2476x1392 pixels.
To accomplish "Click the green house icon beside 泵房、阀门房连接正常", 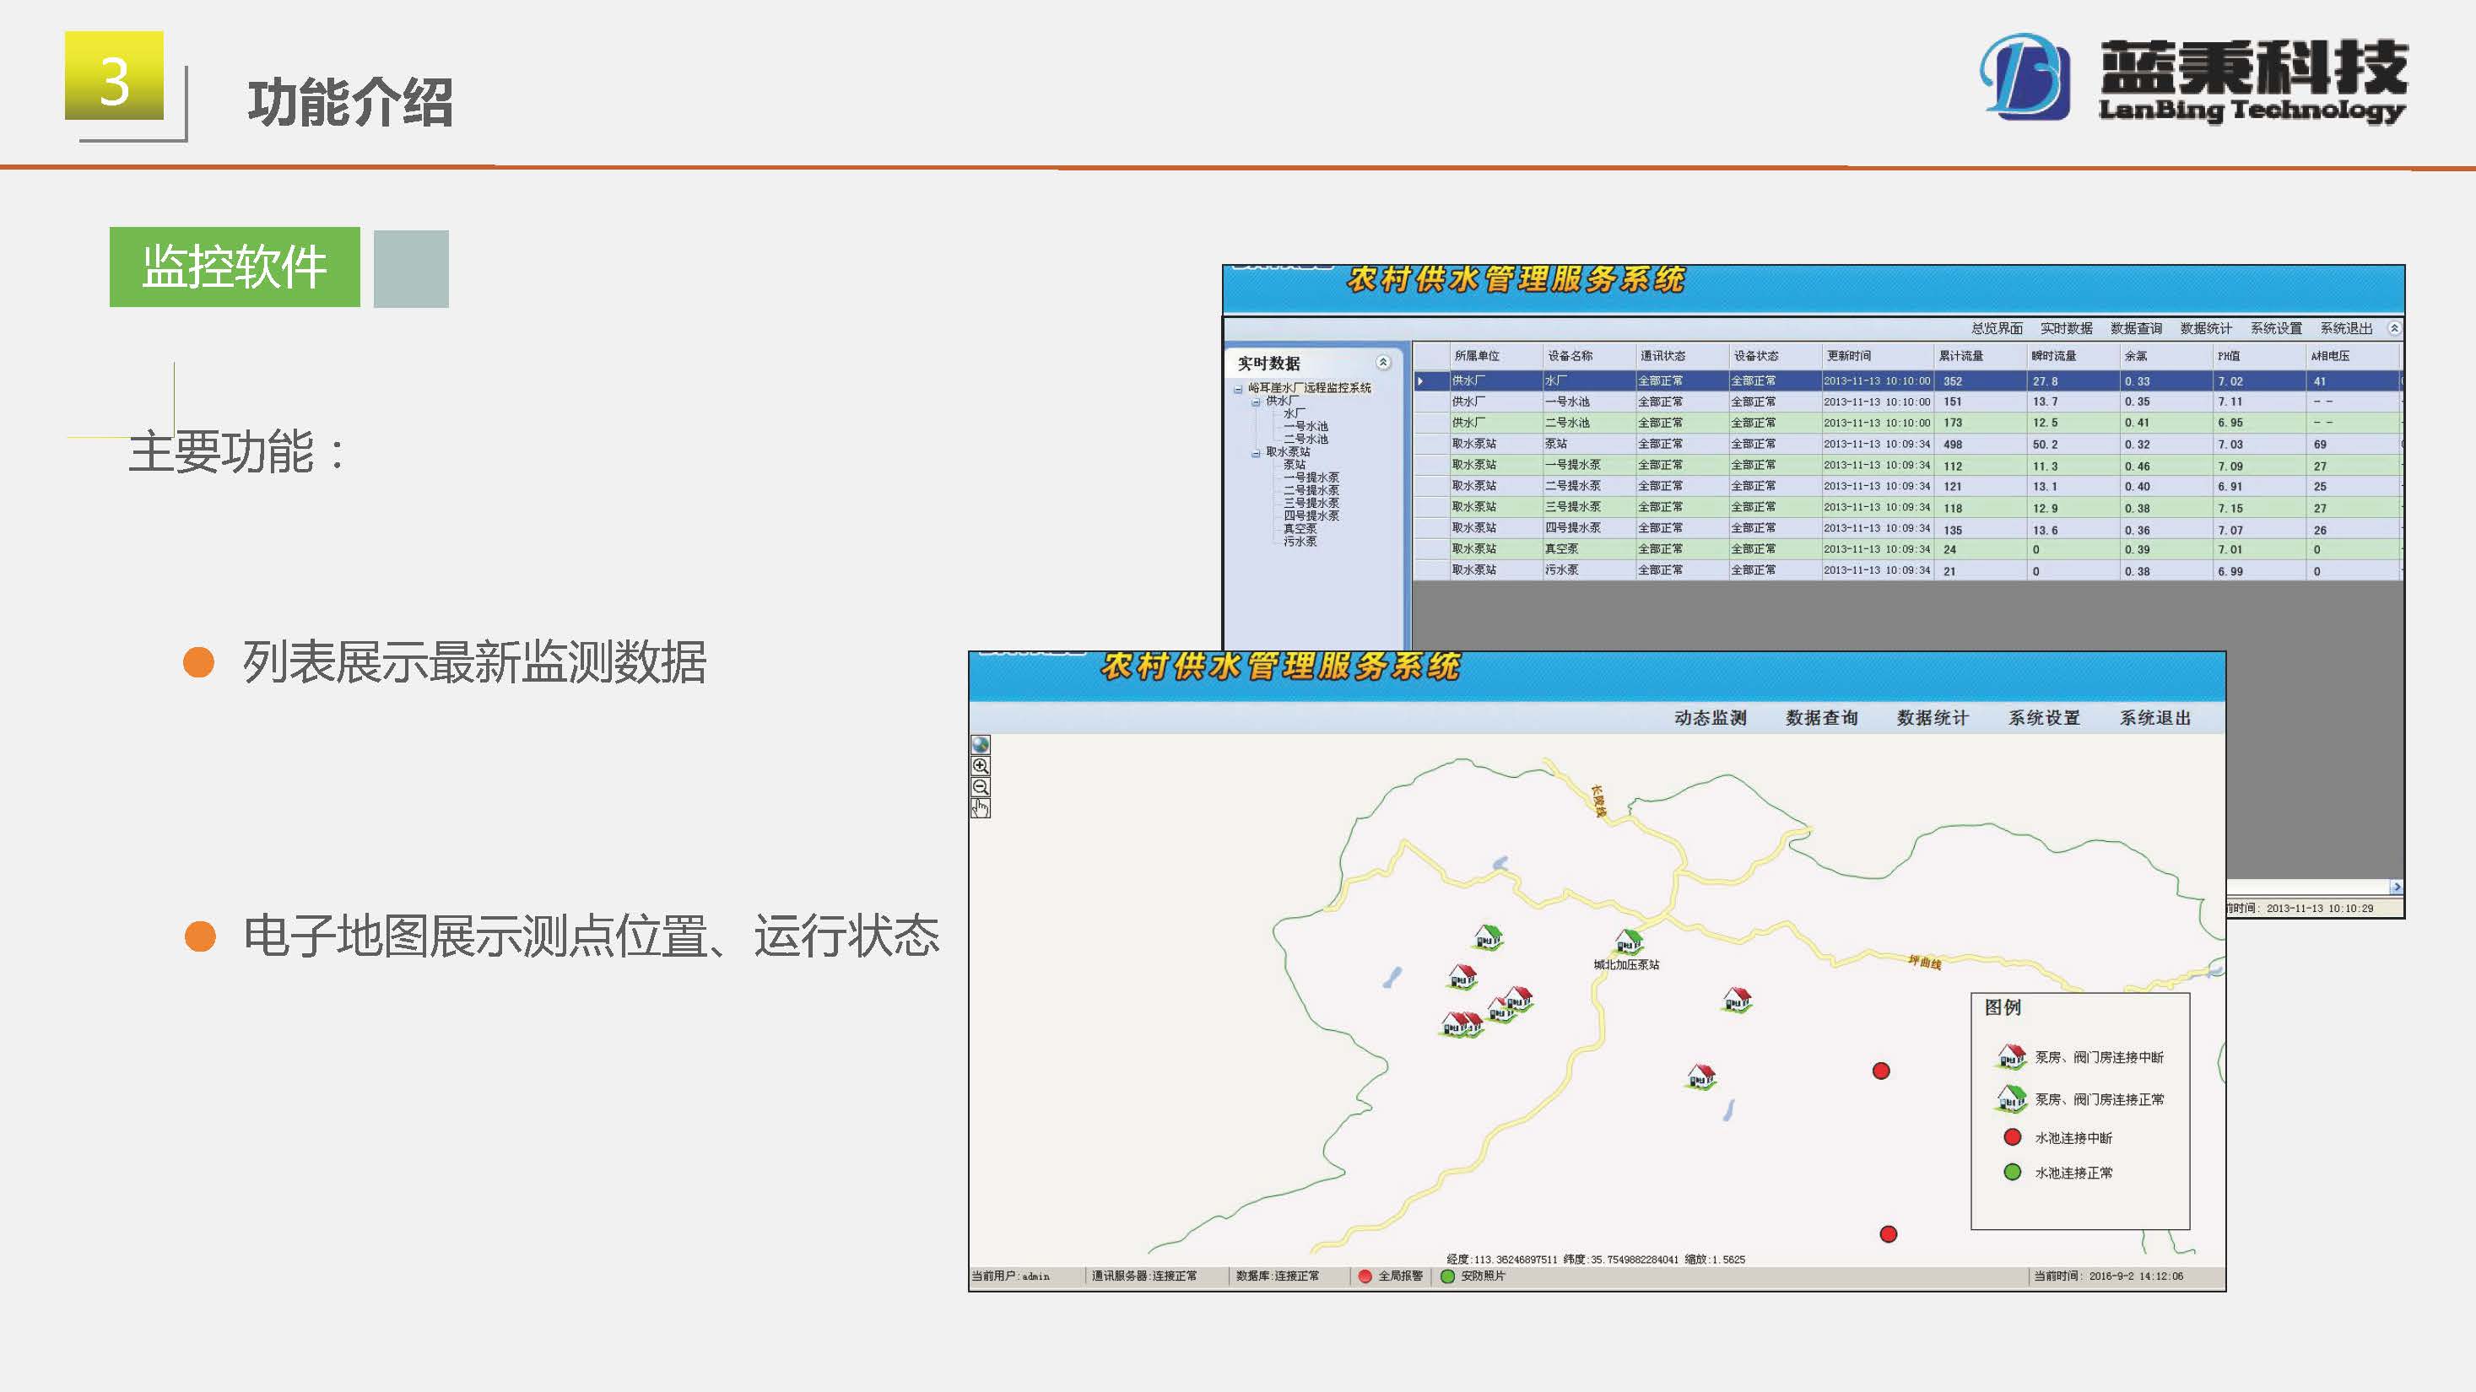I will coord(2012,1098).
